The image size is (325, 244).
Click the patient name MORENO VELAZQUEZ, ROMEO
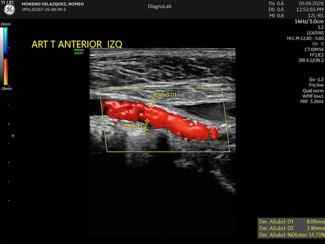(x=53, y=4)
